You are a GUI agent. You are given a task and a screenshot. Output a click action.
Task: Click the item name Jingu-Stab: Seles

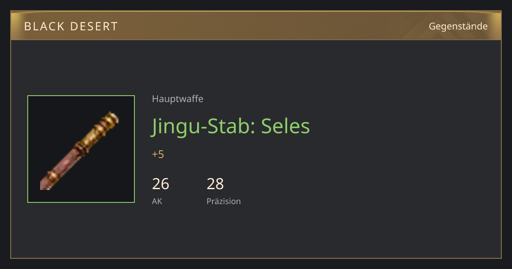point(231,126)
